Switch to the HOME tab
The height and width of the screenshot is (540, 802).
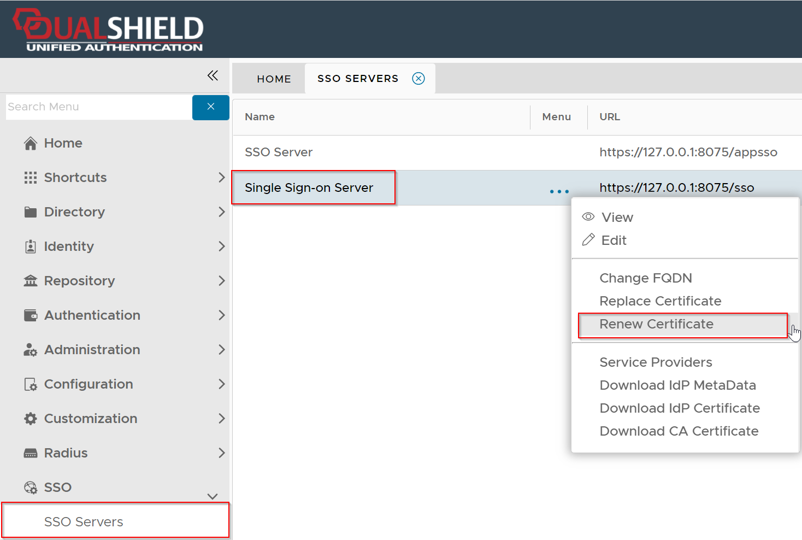point(274,79)
